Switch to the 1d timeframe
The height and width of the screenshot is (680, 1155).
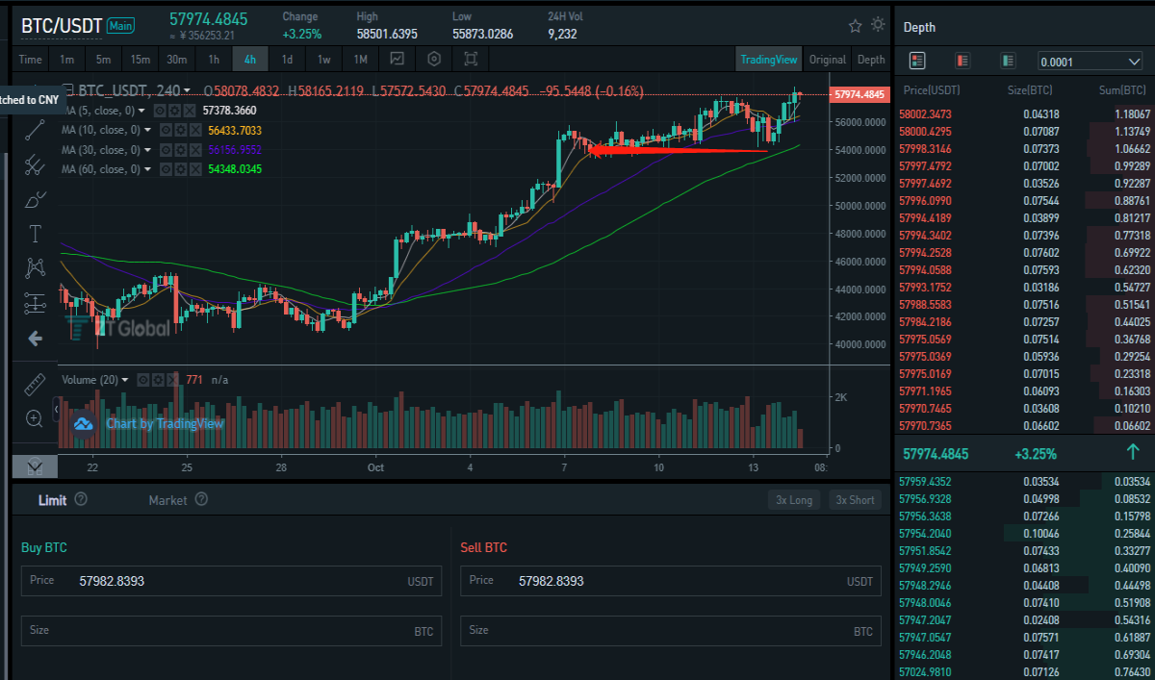point(287,60)
